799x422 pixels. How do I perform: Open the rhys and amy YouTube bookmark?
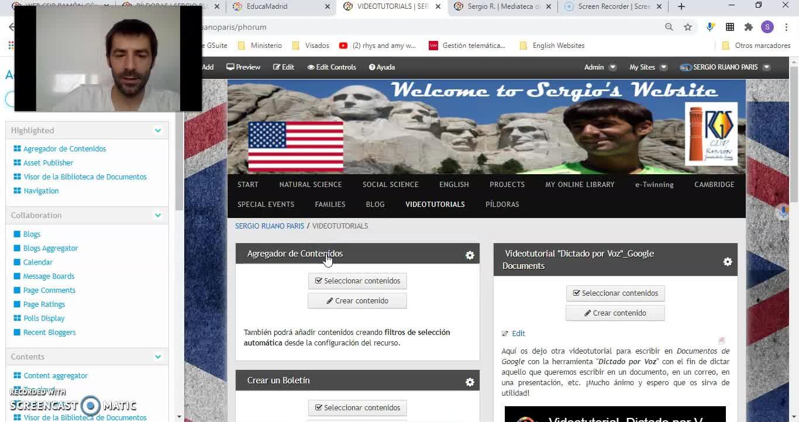tap(378, 46)
